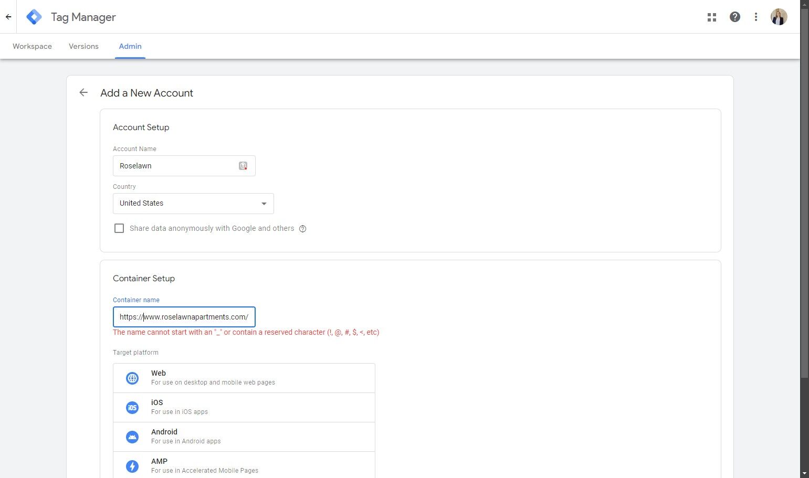Select AMP as target platform
This screenshot has width=809, height=478.
click(x=244, y=465)
